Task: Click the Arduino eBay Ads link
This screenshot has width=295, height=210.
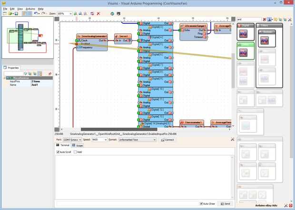Action: coord(266,206)
